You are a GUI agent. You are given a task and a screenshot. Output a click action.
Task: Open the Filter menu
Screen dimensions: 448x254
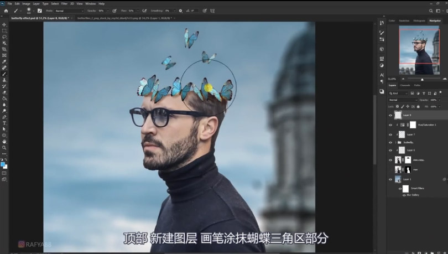(65, 3)
